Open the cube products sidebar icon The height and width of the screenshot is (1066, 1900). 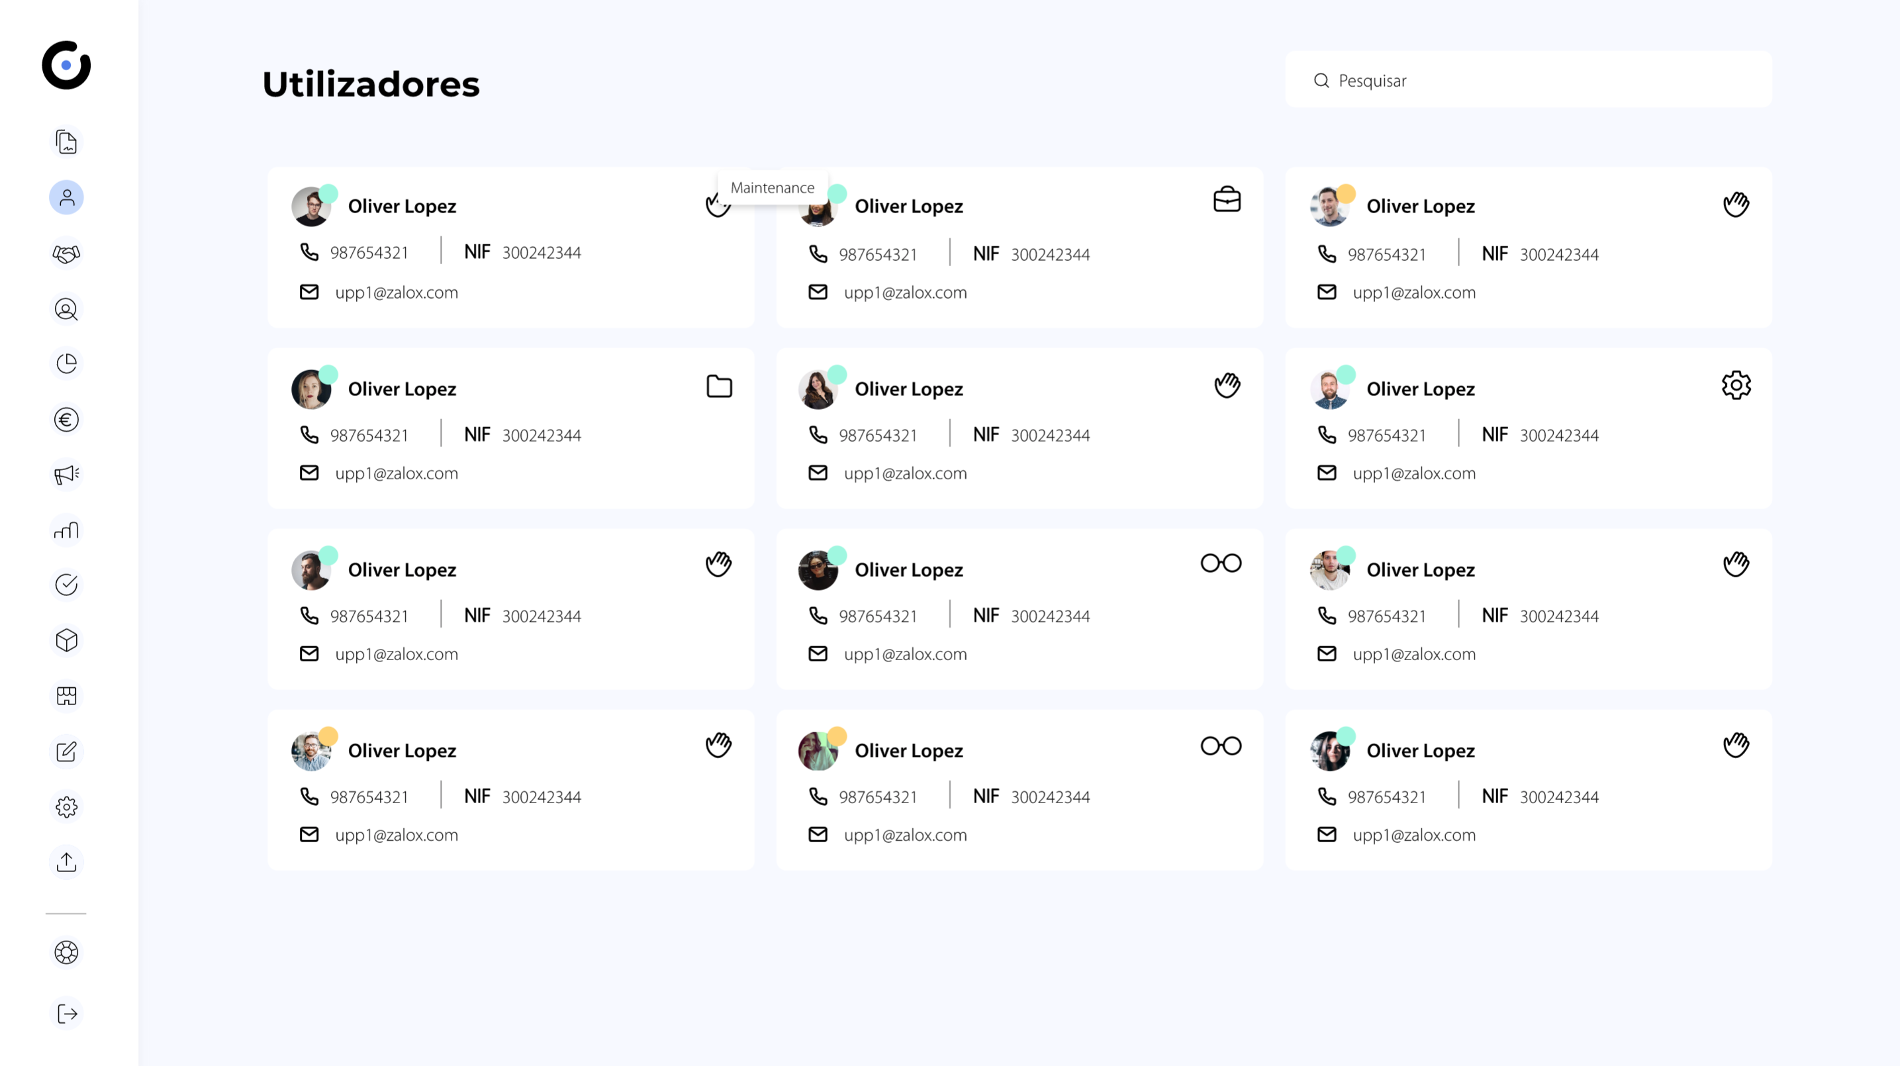click(x=66, y=640)
